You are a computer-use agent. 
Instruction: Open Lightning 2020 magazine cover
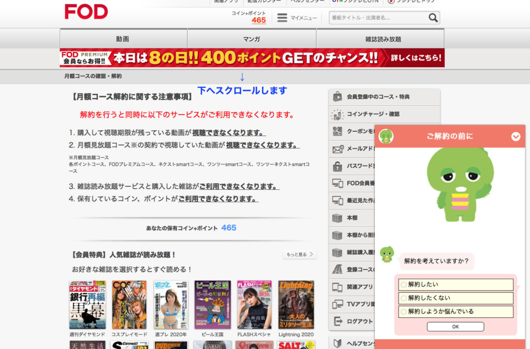coord(296,305)
